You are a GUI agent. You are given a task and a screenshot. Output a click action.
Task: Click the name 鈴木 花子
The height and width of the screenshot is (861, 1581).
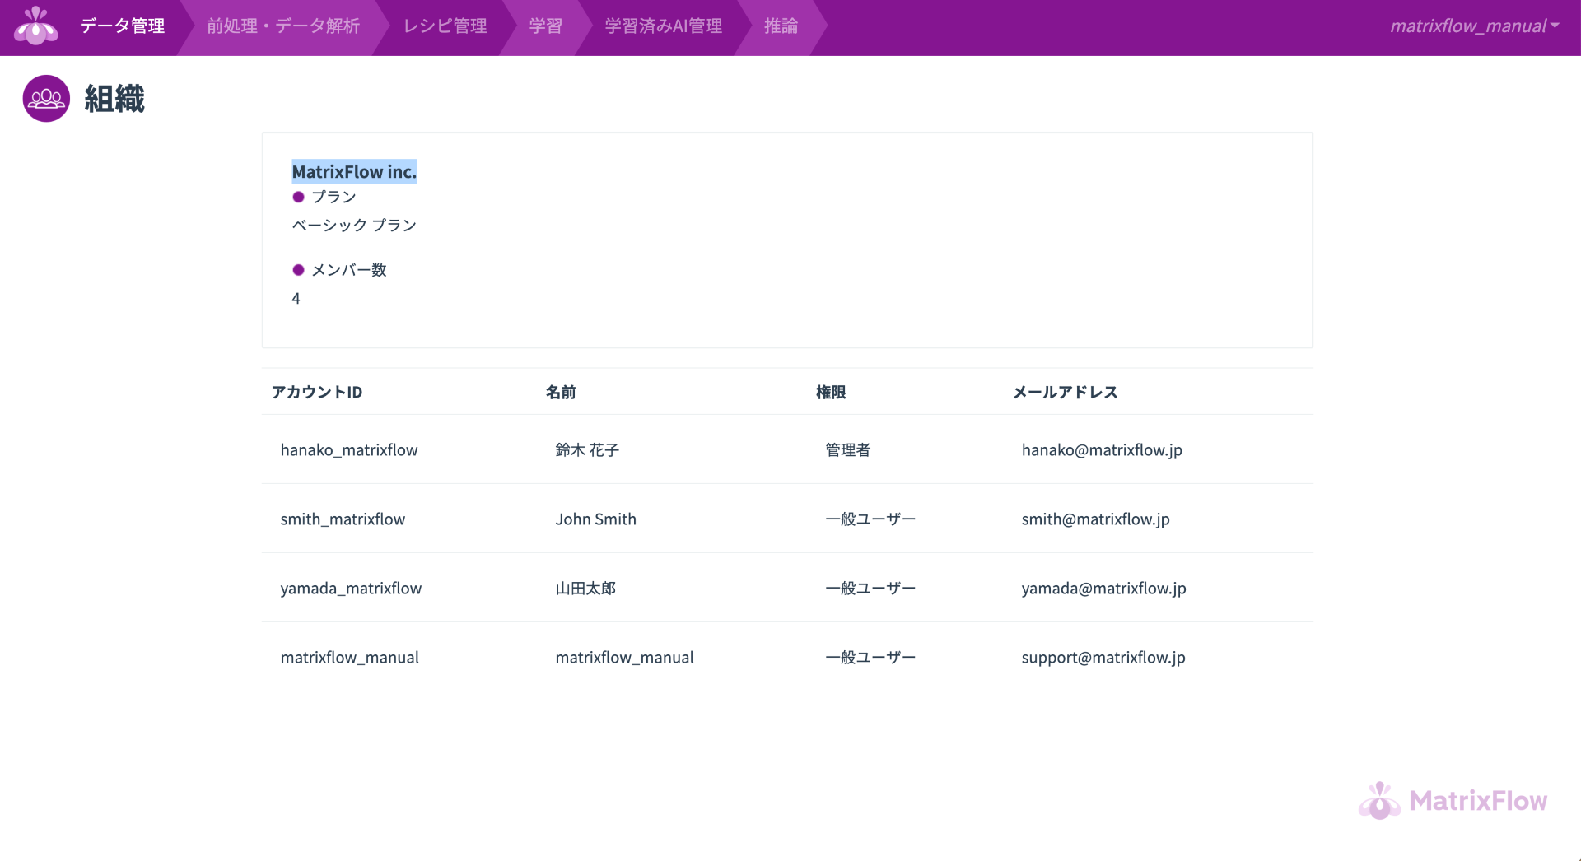tap(587, 450)
